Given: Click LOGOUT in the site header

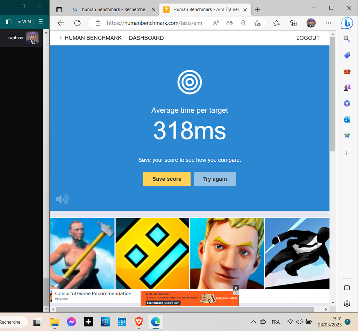Looking at the screenshot, I should (x=308, y=38).
